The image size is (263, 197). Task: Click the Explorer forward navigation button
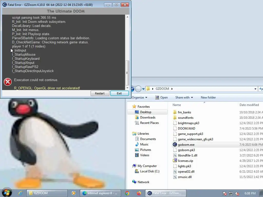(x=138, y=89)
